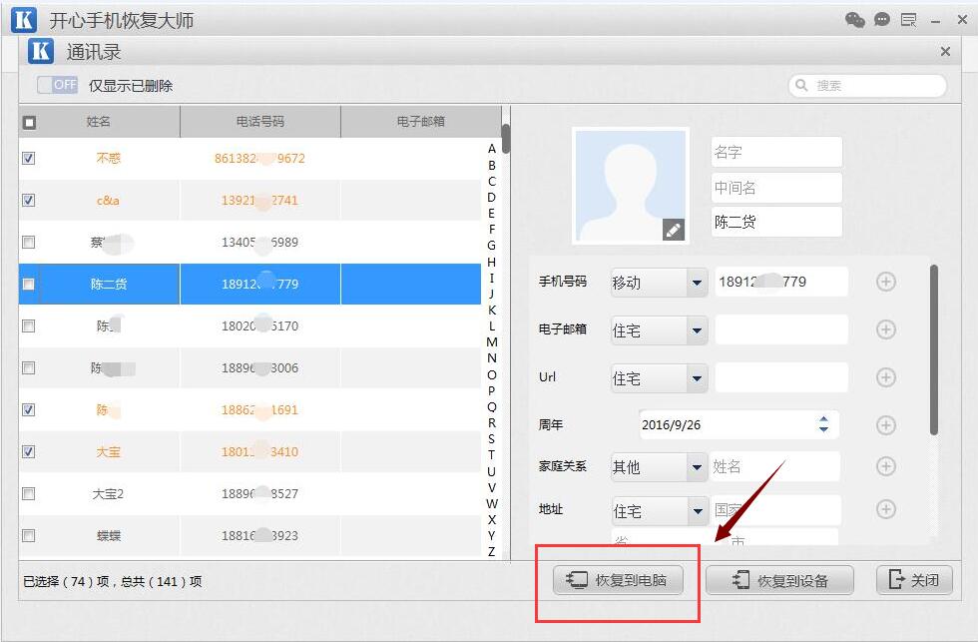Viewport: 978px width, 642px height.
Task: Close the 通讯录 dialog with X
Action: [946, 52]
